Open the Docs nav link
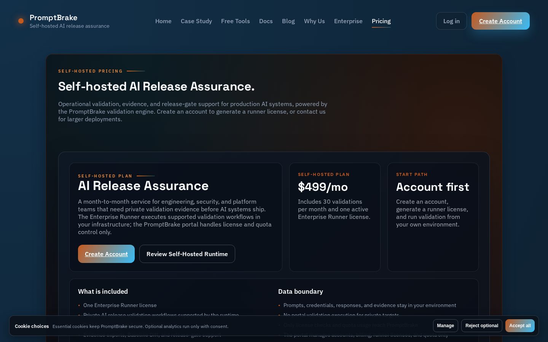This screenshot has width=548, height=342. [266, 21]
